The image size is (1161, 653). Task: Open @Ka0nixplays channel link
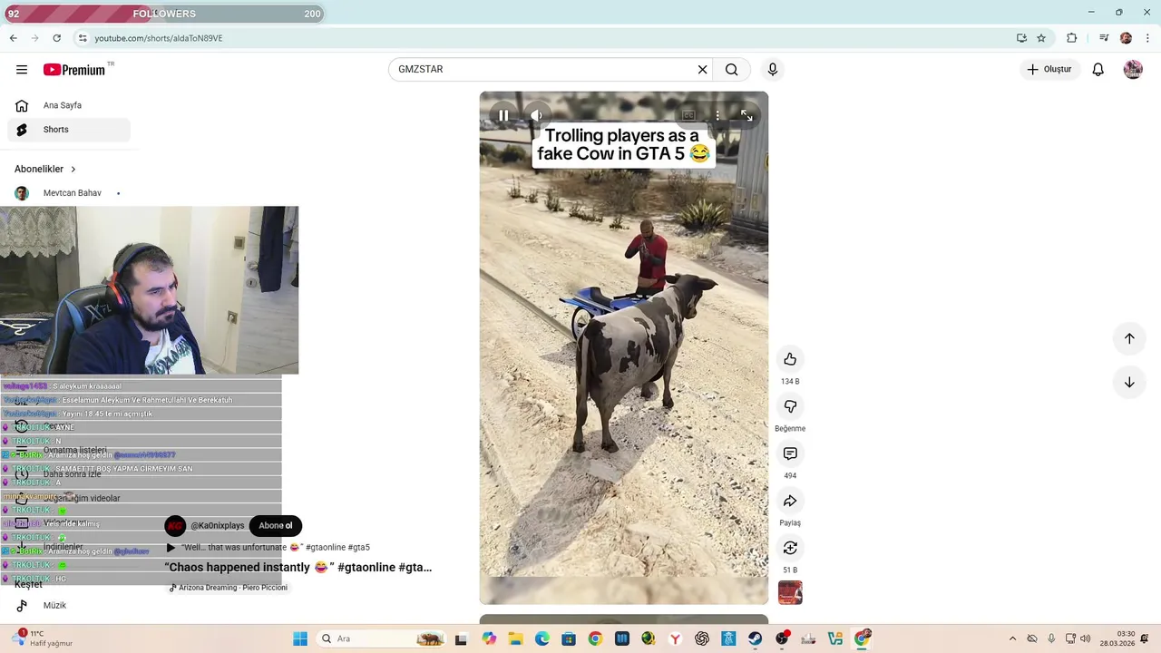pyautogui.click(x=217, y=526)
